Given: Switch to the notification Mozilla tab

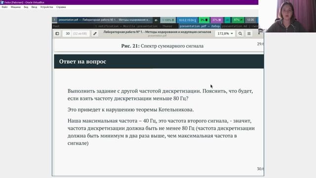Looking at the screenshot, I should pyautogui.click(x=115, y=26).
